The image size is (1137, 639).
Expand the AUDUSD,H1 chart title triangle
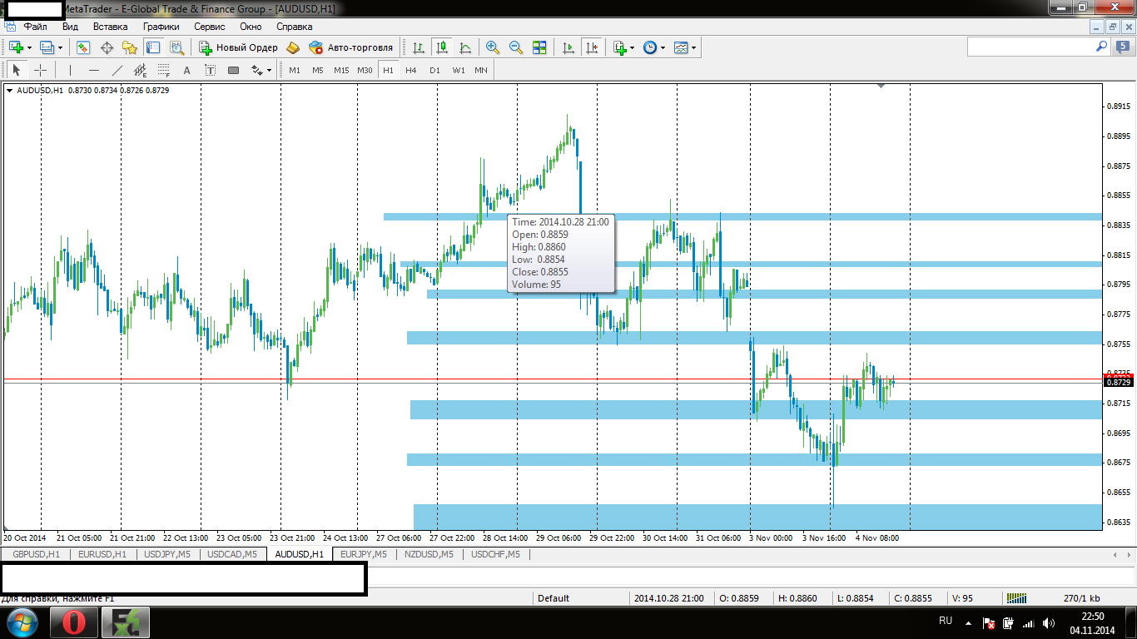[10, 90]
